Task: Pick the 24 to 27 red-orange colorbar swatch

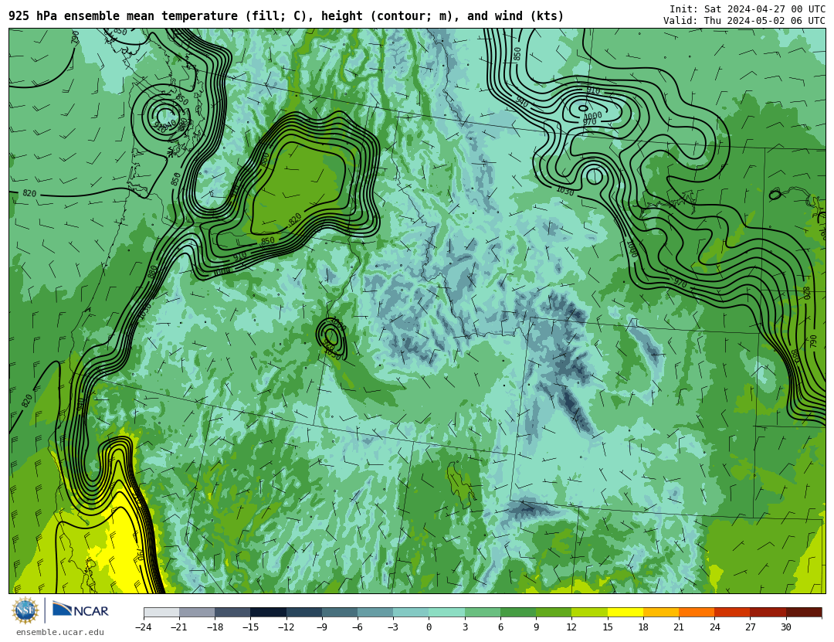Action: tap(732, 612)
